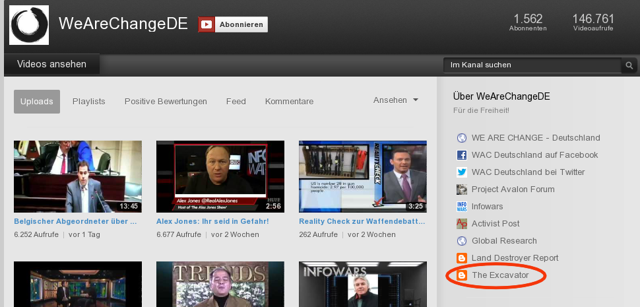Viewport: 640px width, 307px height.
Task: Click the 'vor 1 Tag' upload date
Action: pos(84,235)
